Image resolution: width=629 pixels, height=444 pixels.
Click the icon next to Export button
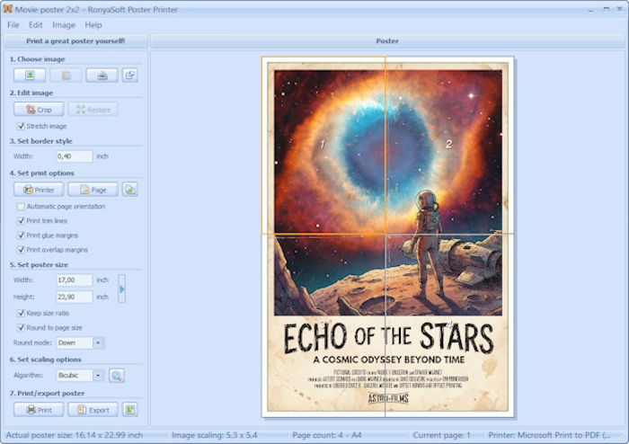[130, 410]
